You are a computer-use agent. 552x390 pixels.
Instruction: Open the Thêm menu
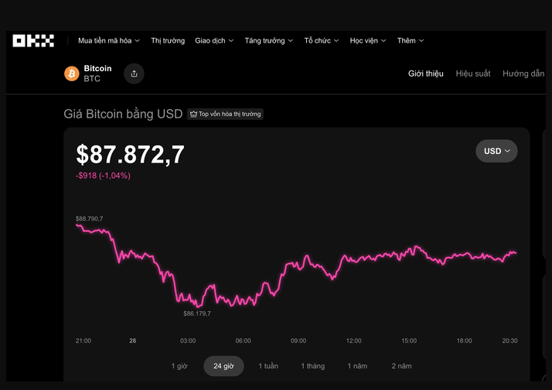point(411,40)
